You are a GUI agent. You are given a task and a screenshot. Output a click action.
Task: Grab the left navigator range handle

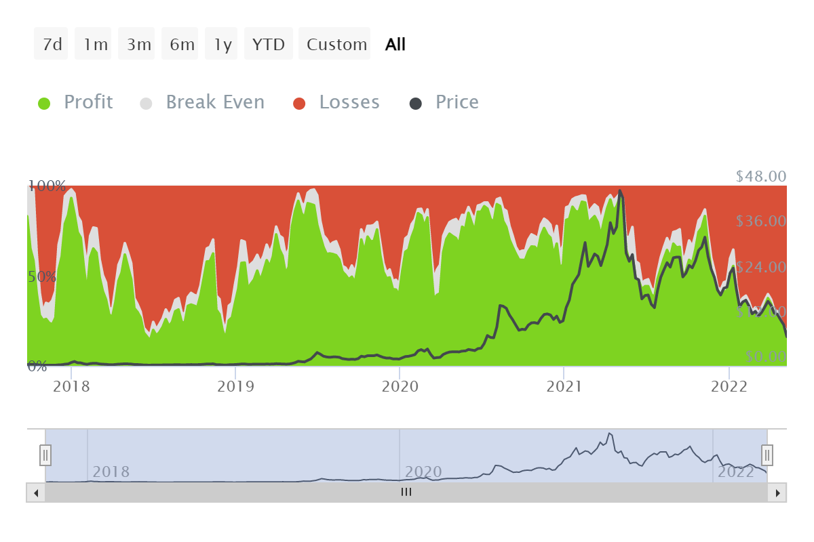tap(45, 454)
